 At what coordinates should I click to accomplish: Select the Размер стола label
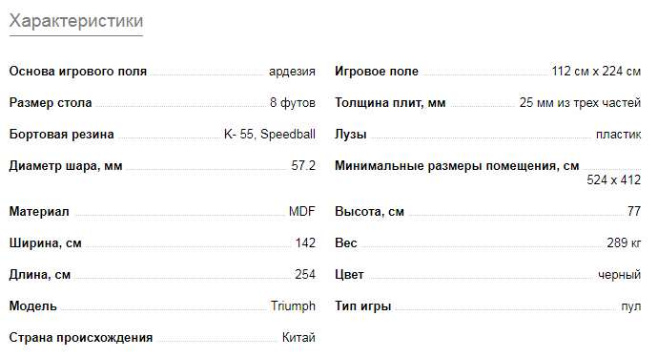point(51,103)
